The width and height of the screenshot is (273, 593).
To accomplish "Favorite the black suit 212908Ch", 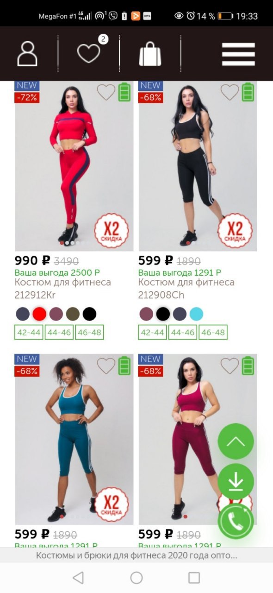I will point(230,92).
